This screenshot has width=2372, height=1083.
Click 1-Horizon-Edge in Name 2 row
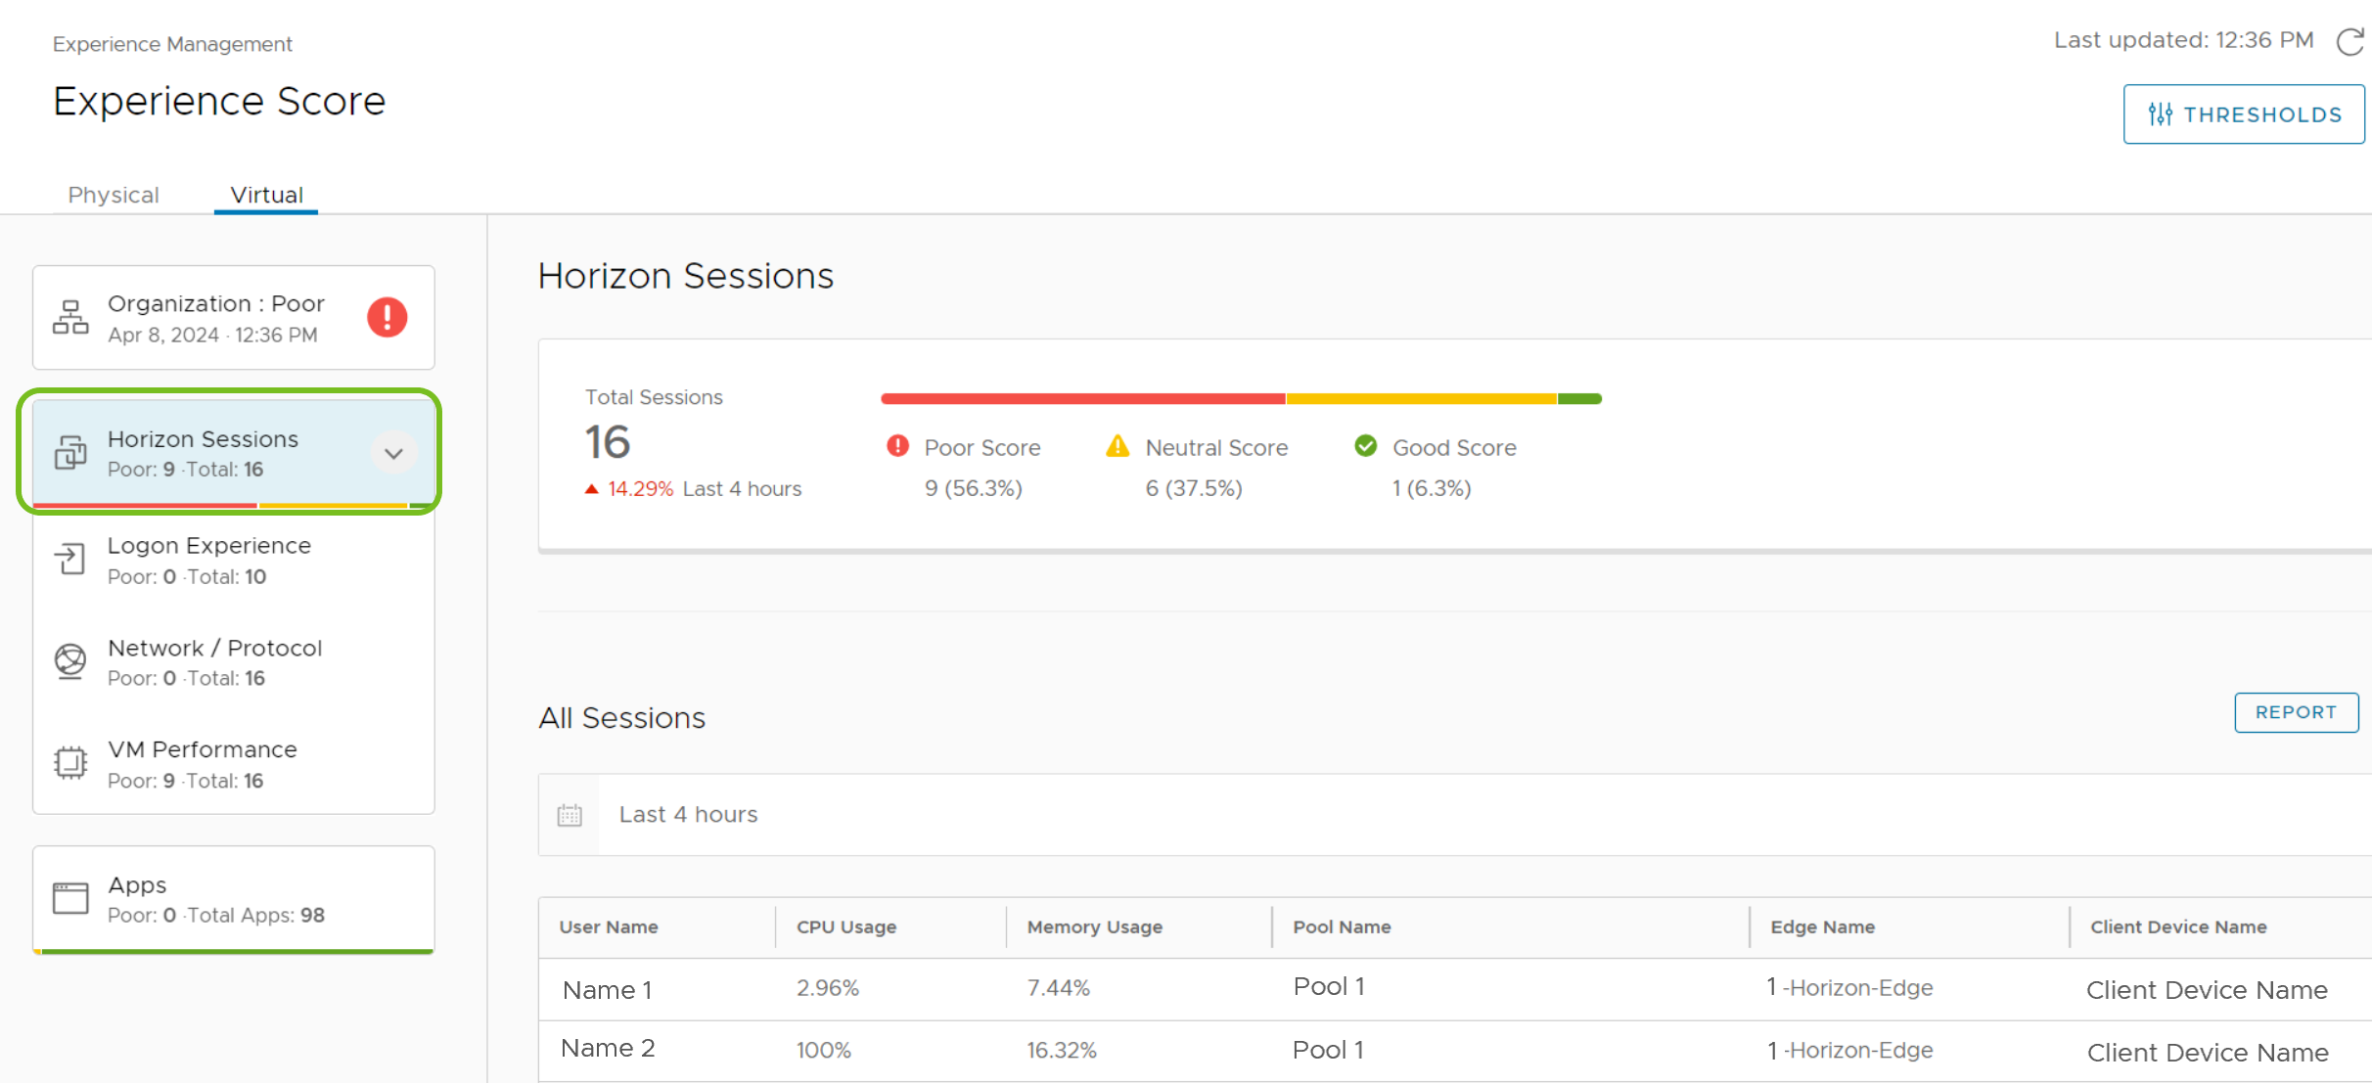(1849, 1050)
